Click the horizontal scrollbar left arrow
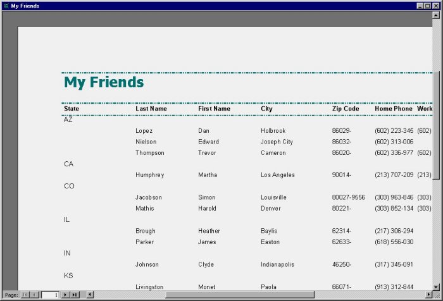443x301 pixels. coord(90,295)
